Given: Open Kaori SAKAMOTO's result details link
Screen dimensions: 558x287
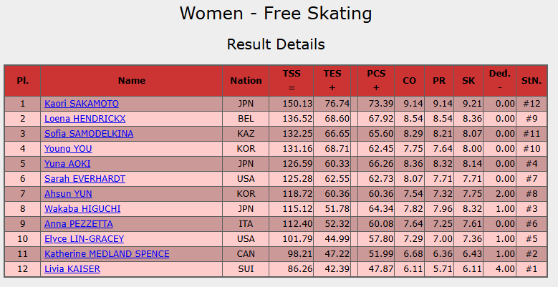Looking at the screenshot, I should point(81,104).
